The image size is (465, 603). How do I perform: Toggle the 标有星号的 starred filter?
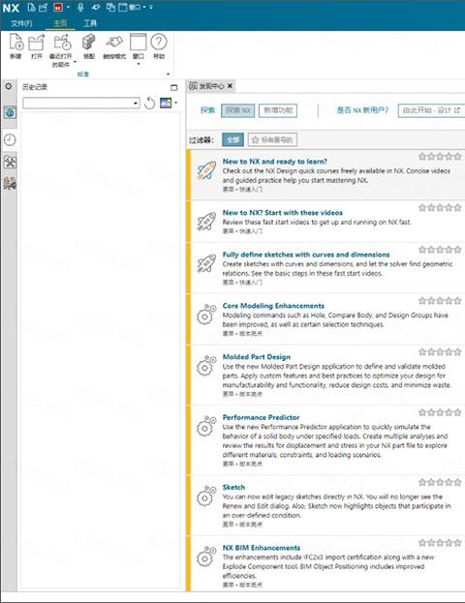[x=272, y=139]
